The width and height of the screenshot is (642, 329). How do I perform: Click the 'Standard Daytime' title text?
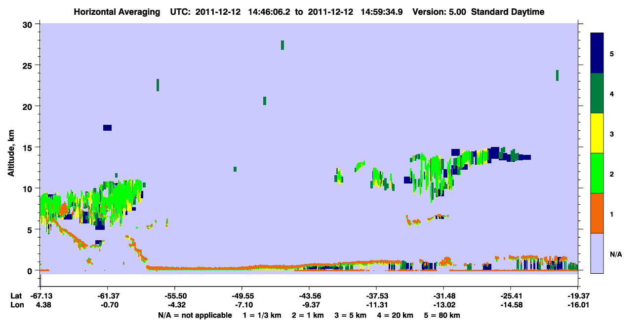click(x=508, y=12)
